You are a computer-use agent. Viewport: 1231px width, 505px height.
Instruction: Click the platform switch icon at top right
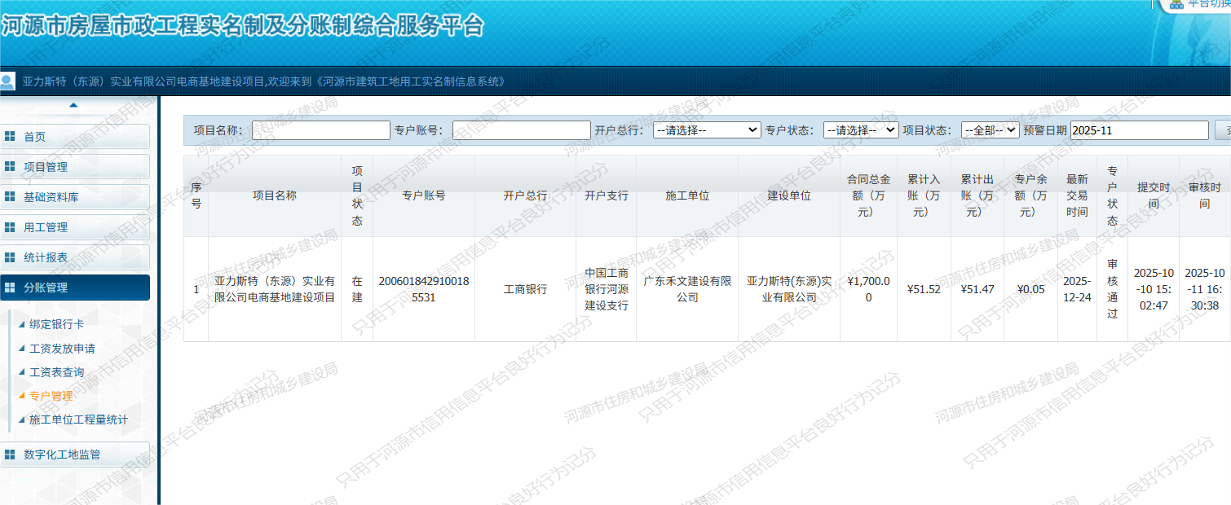(1176, 3)
